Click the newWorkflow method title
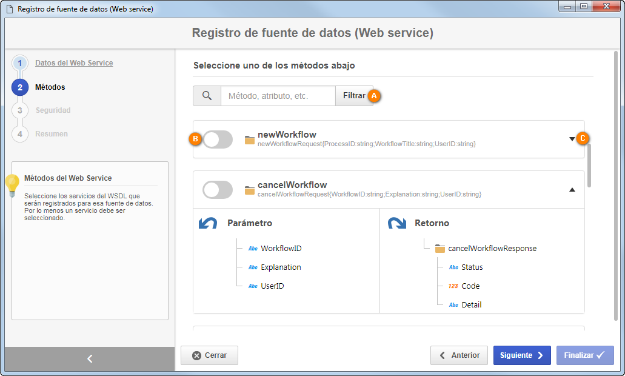This screenshot has height=376, width=625. point(287,135)
